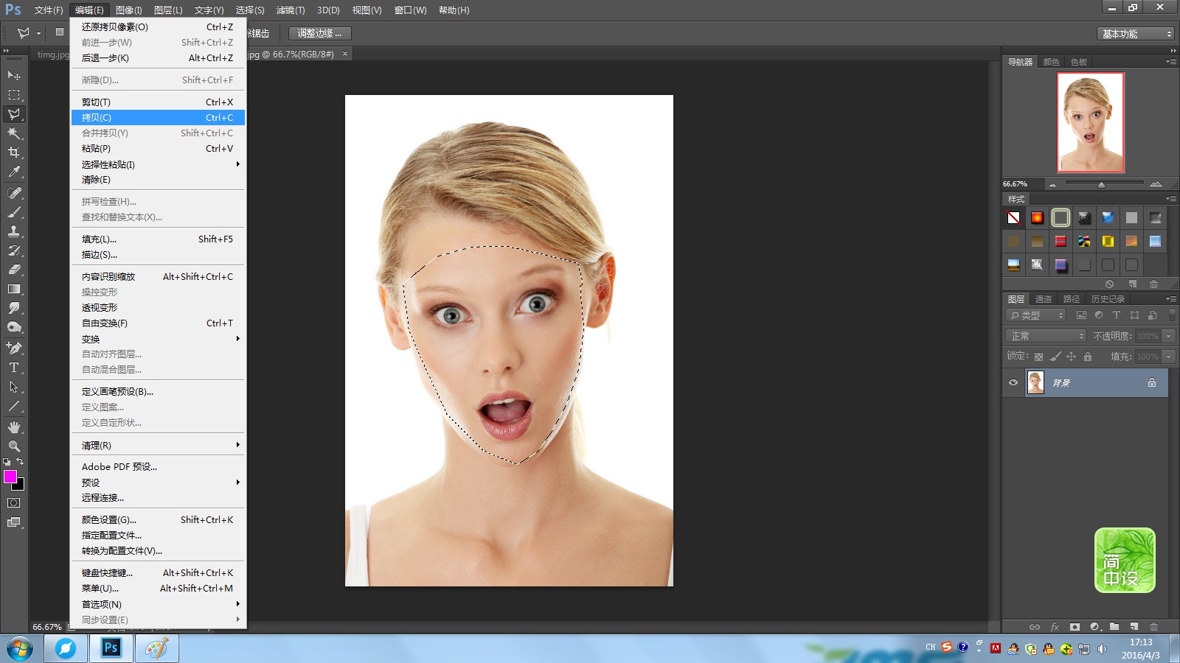Screen dimensions: 1180x663
Task: Change the screen mode icon
Action: [x=14, y=522]
